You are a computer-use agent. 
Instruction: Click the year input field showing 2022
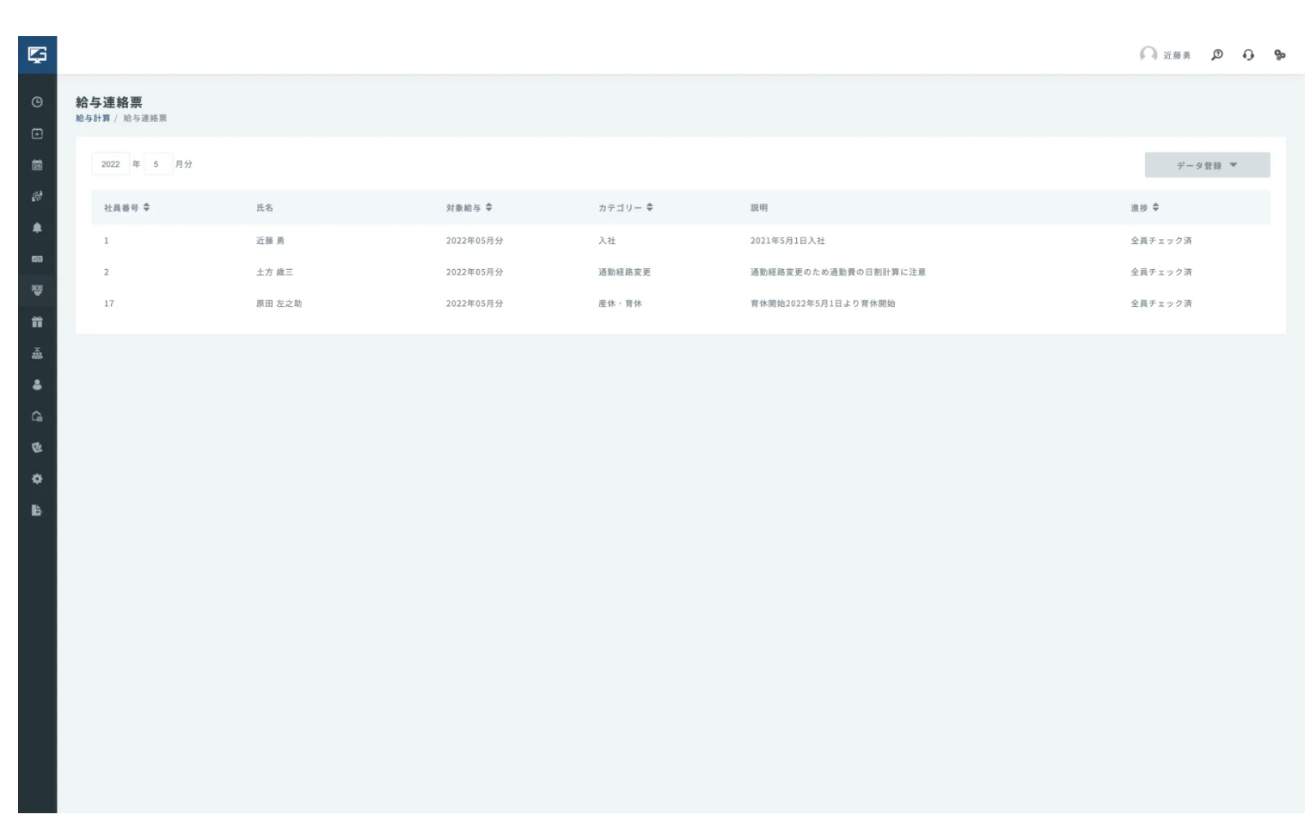click(111, 164)
